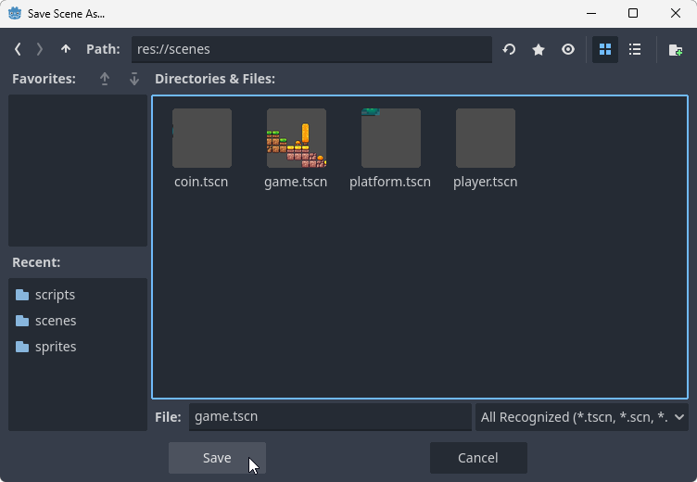Screen dimensions: 697x482
Task: Select game.tscn scene thumbnail
Action: 296,139
